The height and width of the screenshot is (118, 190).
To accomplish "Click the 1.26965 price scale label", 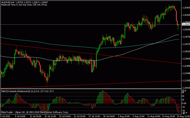I will pyautogui.click(x=186, y=8).
